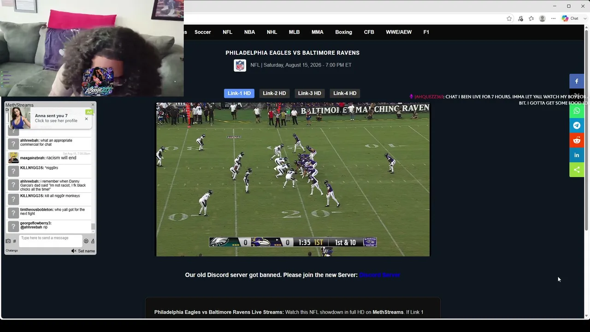Screen dimensions: 590x332
Task: Select the Link-1 HD stream button
Action: pos(239,93)
